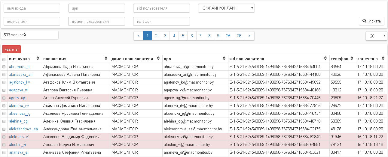Screen dimensions: 388x157
Task: Sort by sid пользователя column icon
Action: point(325,59)
